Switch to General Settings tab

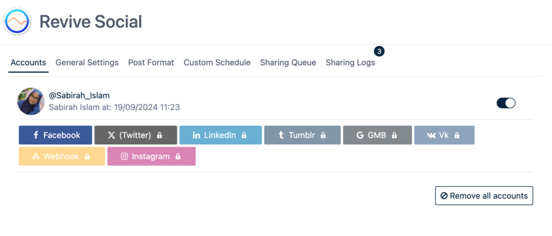(87, 63)
